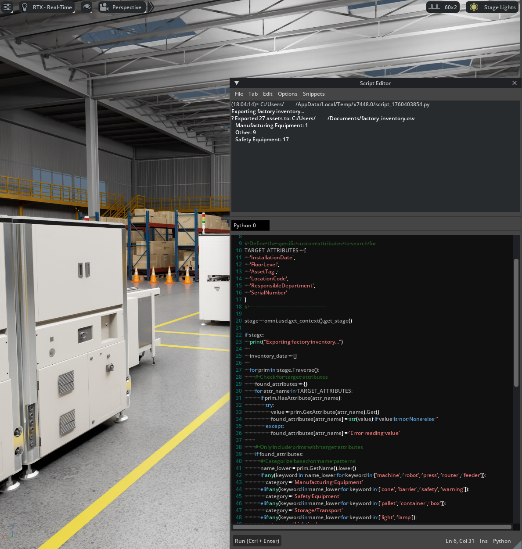Screen dimensions: 522x549
Task: Click the Stage Lights sun icon
Action: click(x=474, y=7)
